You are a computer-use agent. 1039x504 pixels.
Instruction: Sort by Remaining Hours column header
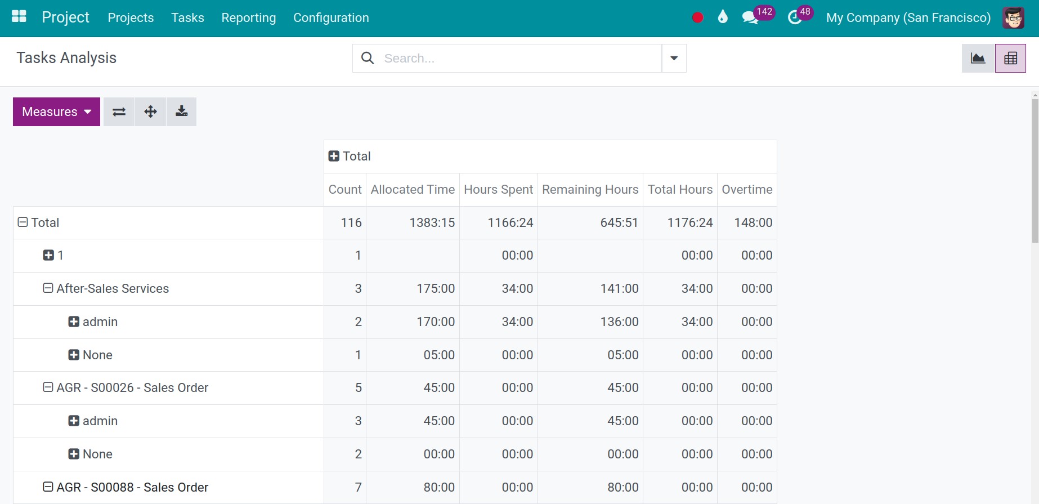coord(590,190)
